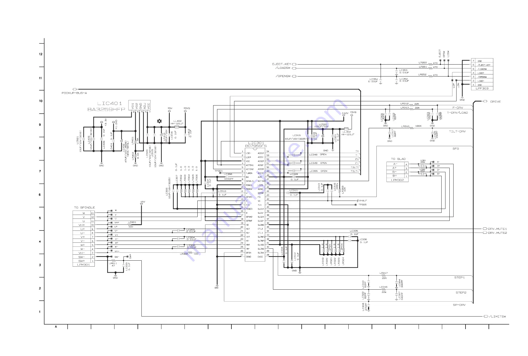The width and height of the screenshot is (528, 356).
Task: Select the VHALF test point label
Action: [363, 201]
